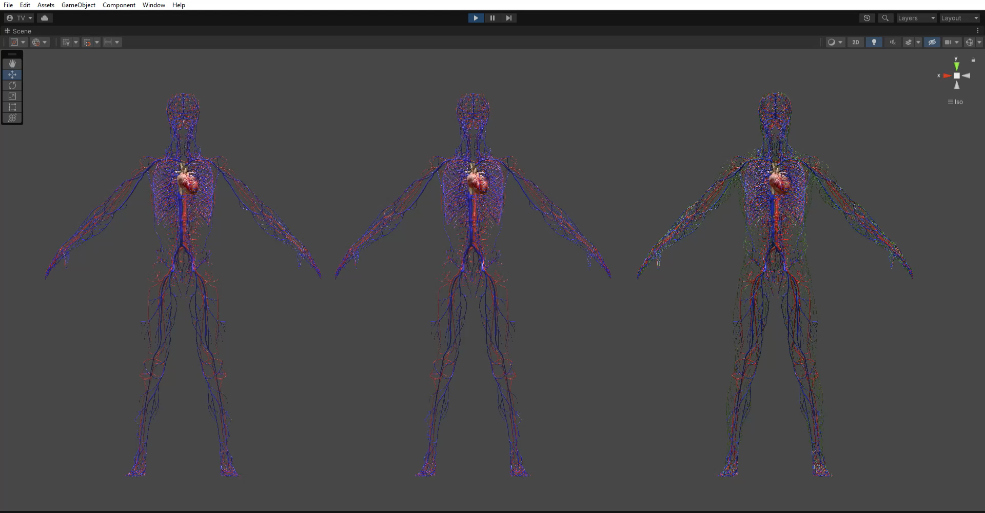Screen dimensions: 985x513
Task: Click the Iso projection label
Action: click(958, 102)
